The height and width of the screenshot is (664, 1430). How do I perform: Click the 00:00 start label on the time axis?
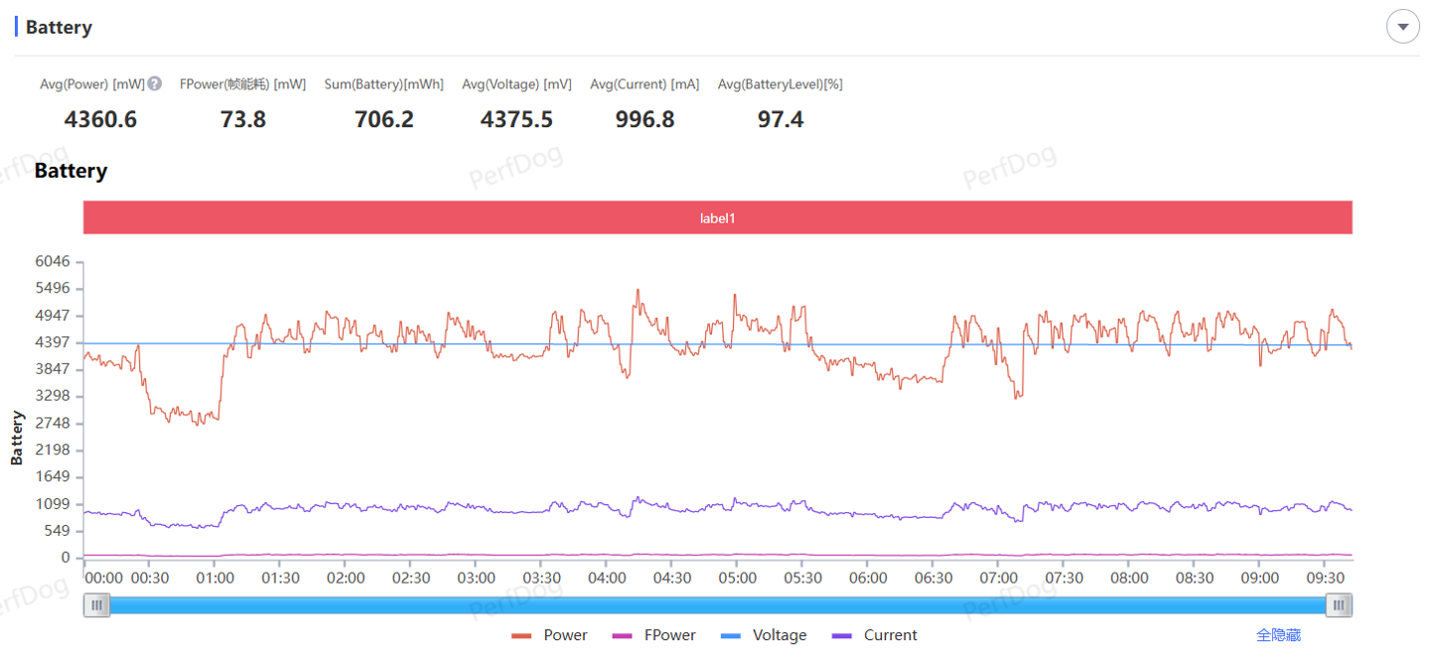(x=104, y=578)
